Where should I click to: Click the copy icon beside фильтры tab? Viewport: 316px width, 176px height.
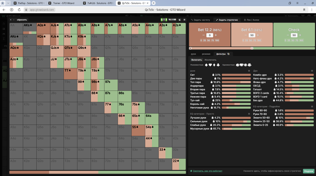point(228,54)
